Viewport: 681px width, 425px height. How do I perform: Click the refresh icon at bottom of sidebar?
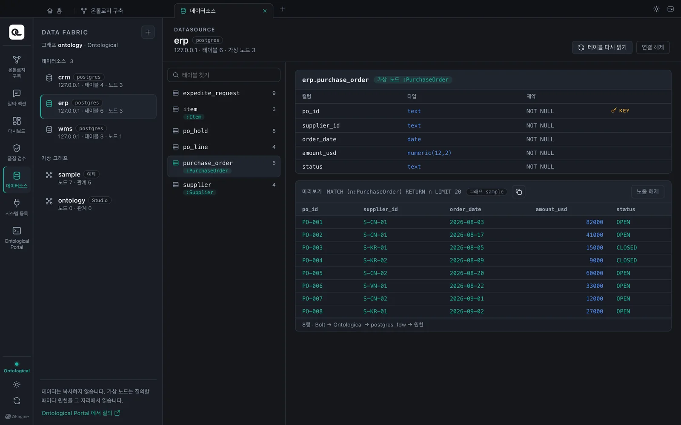click(x=17, y=401)
